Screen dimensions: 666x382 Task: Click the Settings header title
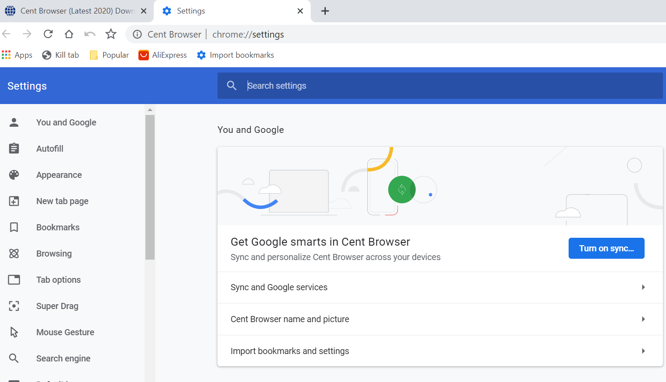tap(27, 86)
